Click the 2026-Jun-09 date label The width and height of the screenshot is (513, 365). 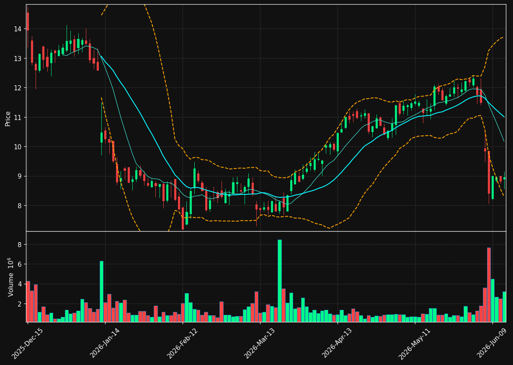click(x=492, y=343)
